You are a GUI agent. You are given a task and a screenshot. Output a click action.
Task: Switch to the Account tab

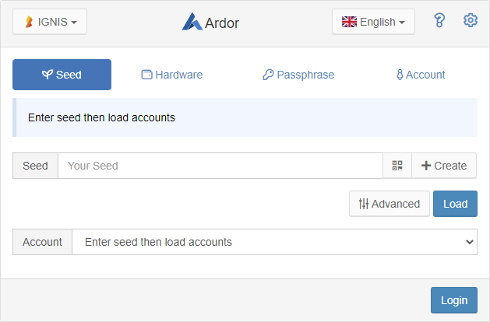tap(421, 75)
